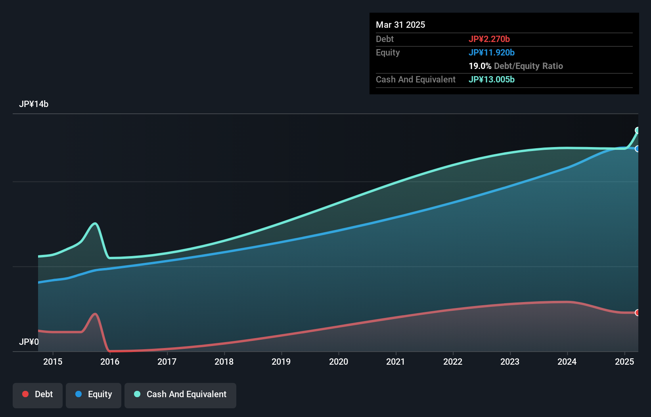The width and height of the screenshot is (651, 417).
Task: Click the 2022 x-axis label
Action: tap(453, 362)
